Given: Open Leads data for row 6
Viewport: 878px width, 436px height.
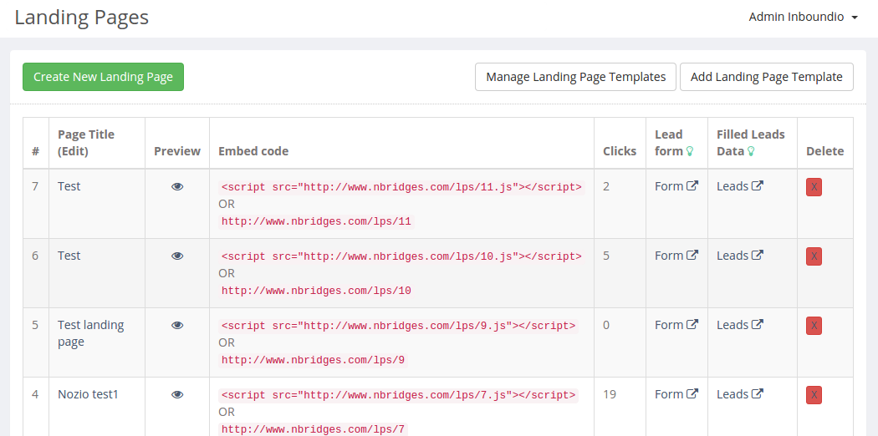Looking at the screenshot, I should coord(739,256).
